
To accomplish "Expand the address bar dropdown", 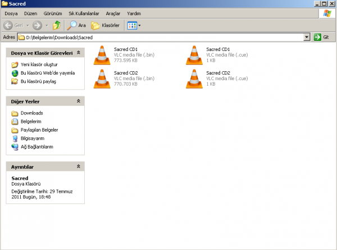I will point(307,38).
